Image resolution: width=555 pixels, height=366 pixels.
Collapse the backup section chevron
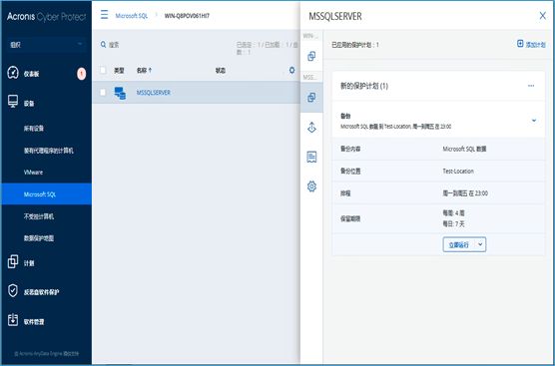tap(534, 121)
